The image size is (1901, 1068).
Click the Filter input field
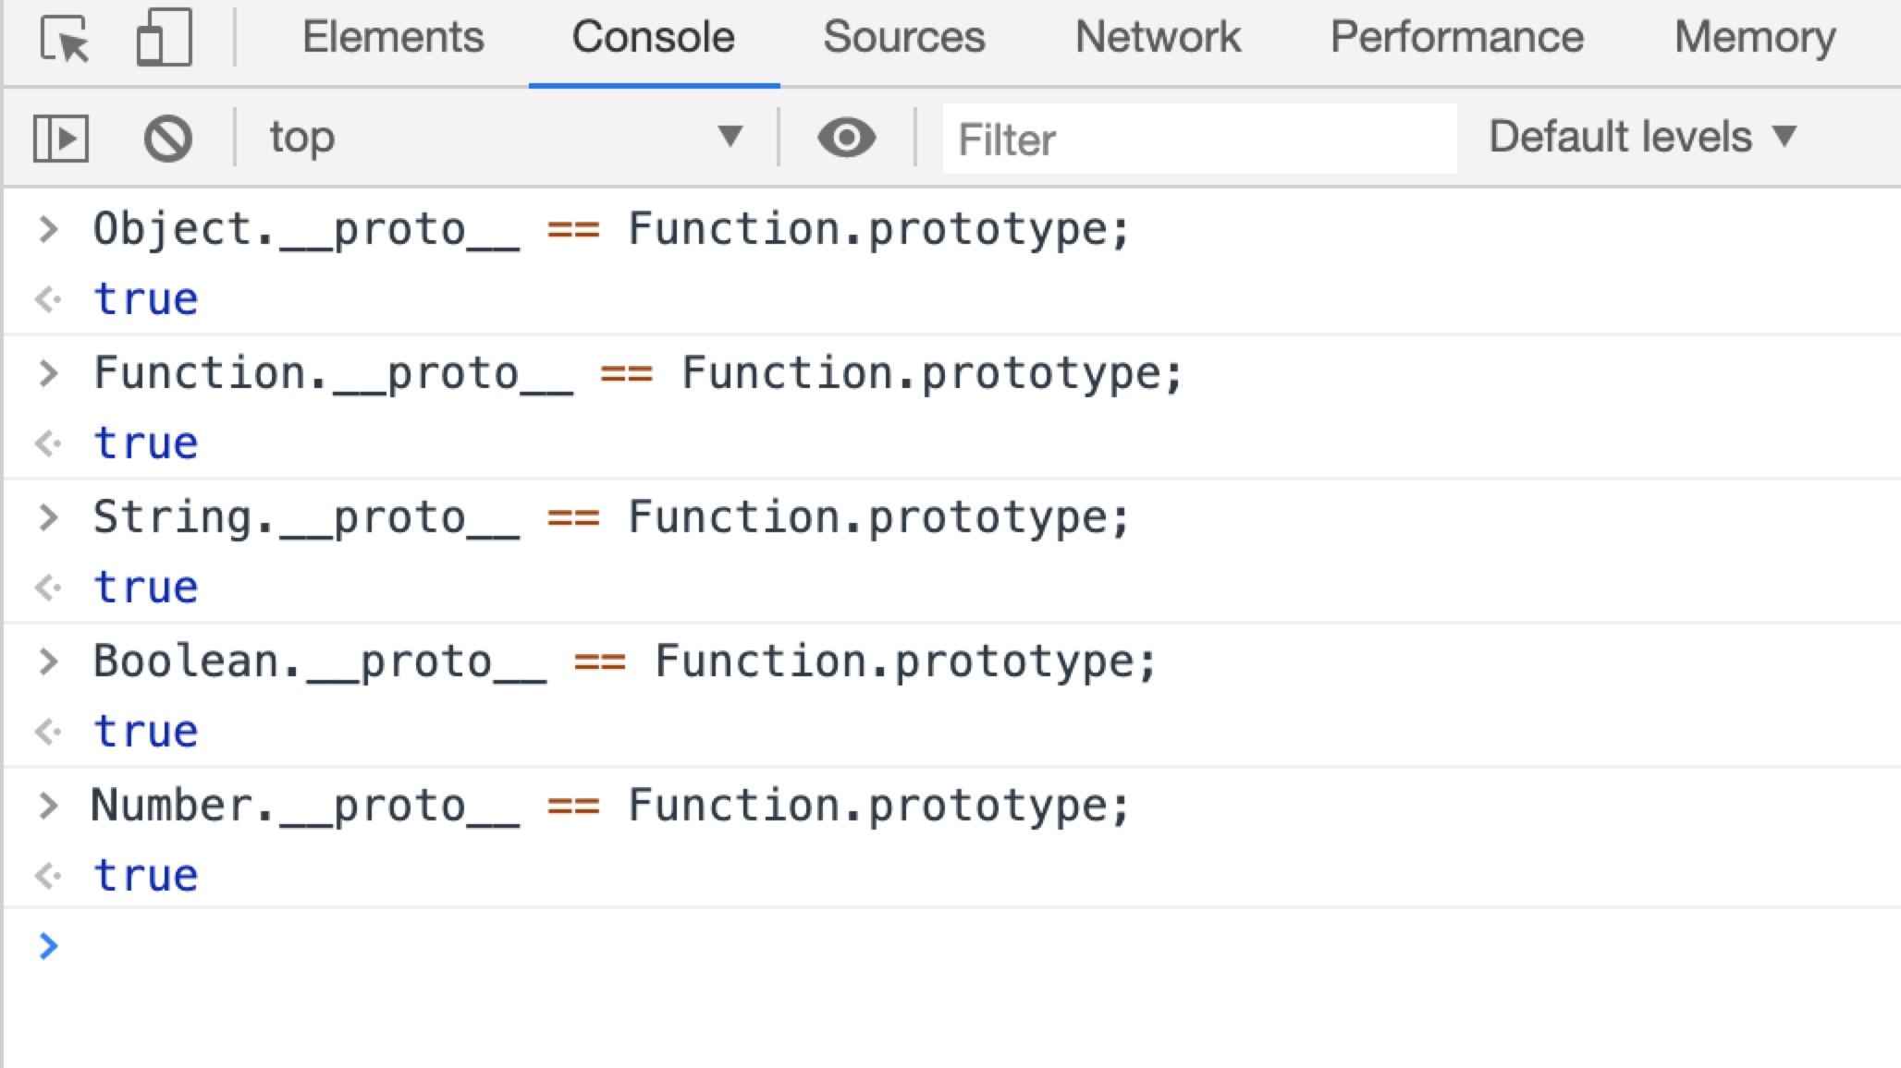1198,140
